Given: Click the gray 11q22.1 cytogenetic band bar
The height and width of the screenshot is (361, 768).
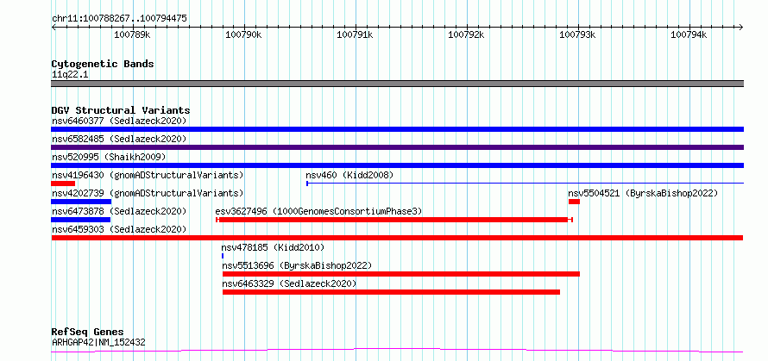Looking at the screenshot, I should (x=397, y=84).
